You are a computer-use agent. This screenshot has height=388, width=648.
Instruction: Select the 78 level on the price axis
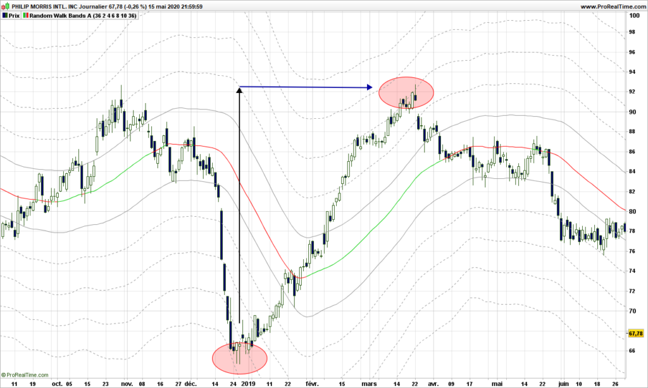pos(632,231)
